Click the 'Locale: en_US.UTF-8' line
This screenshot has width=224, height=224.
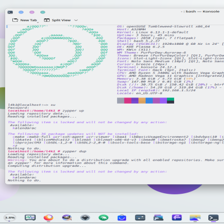click(139, 93)
